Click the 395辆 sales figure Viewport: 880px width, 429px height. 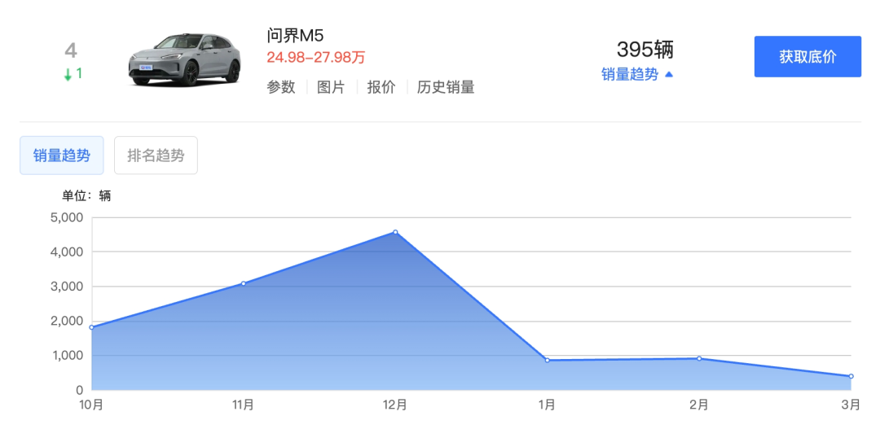(645, 50)
